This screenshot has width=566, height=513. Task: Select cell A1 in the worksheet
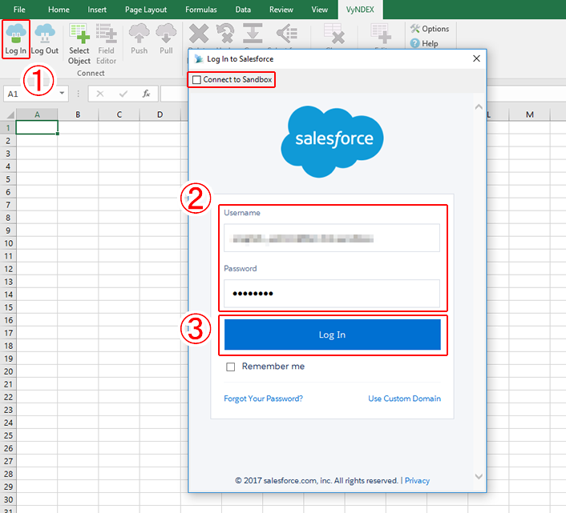tap(37, 127)
